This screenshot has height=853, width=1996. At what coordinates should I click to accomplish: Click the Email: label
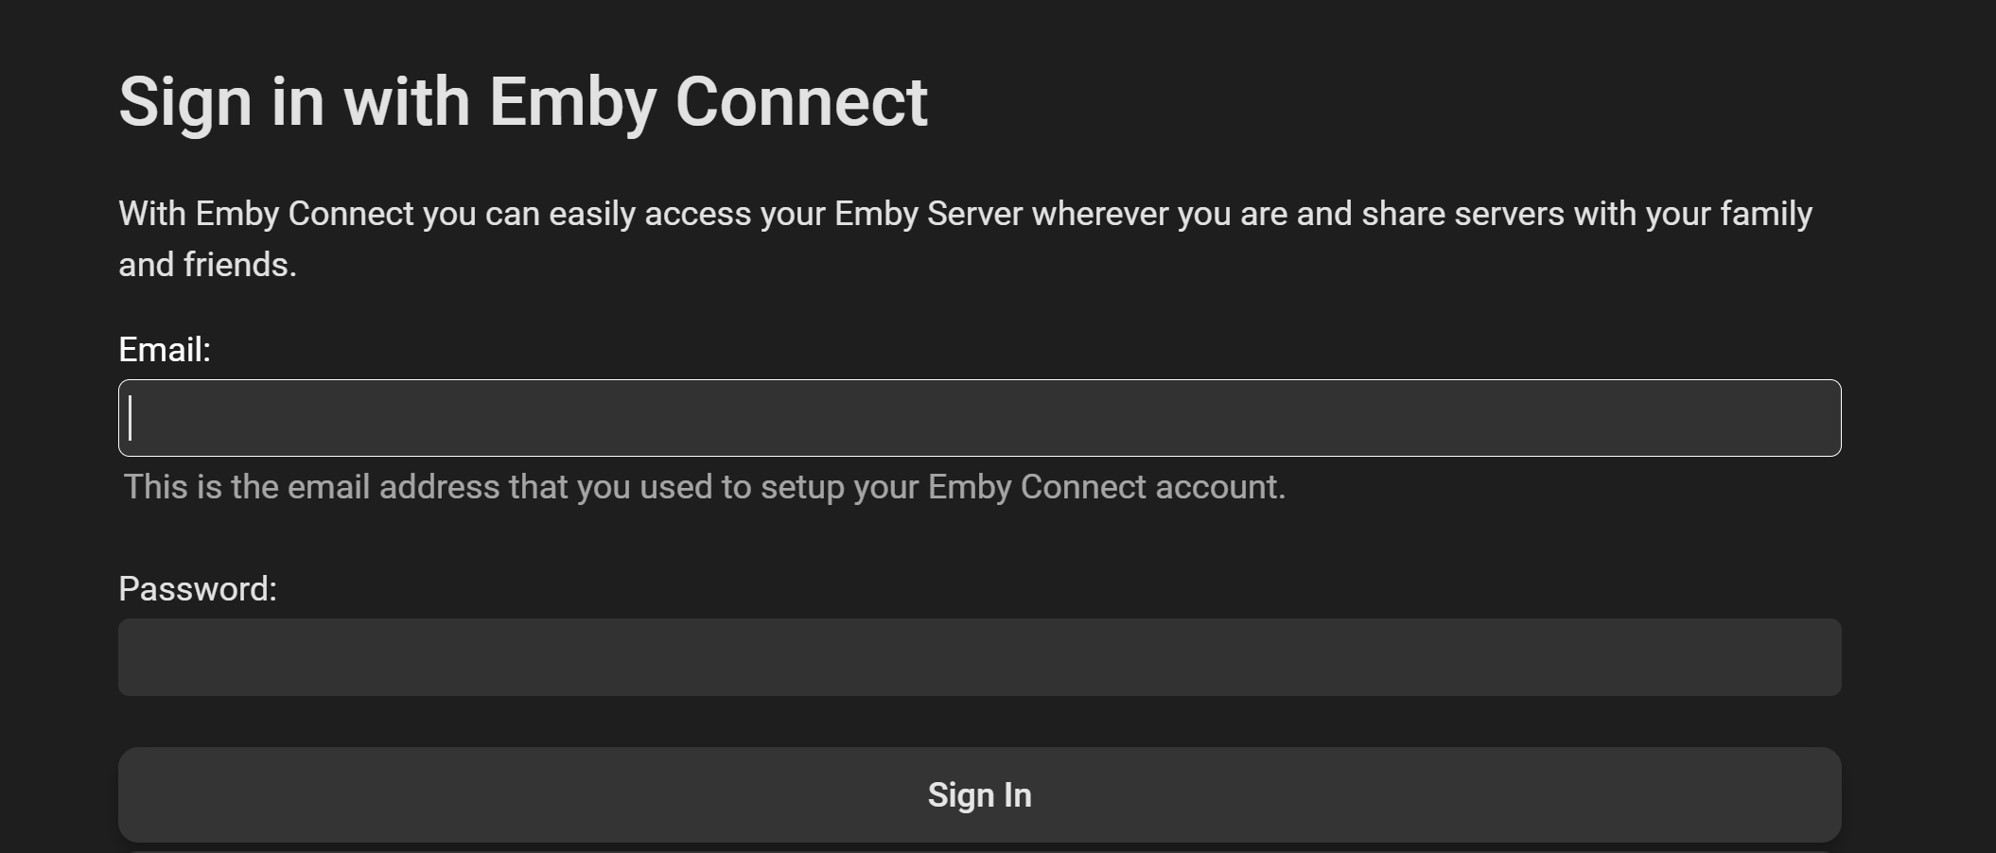click(166, 349)
